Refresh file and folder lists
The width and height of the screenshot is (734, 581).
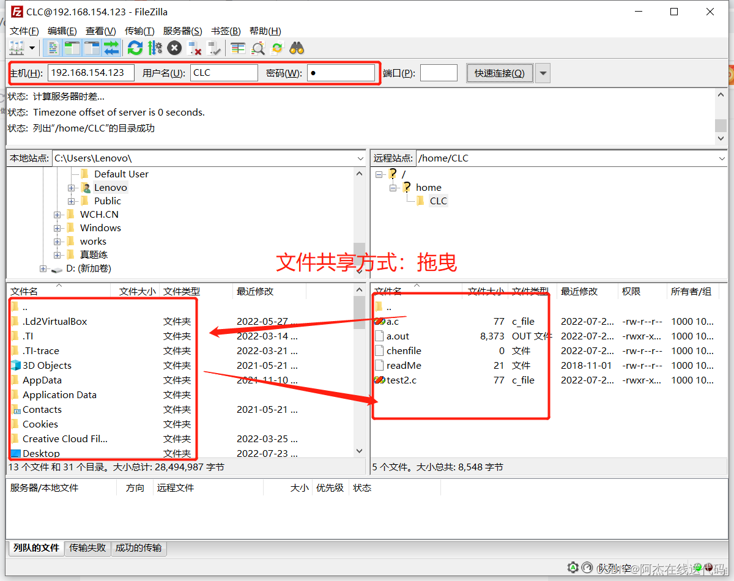tap(135, 48)
